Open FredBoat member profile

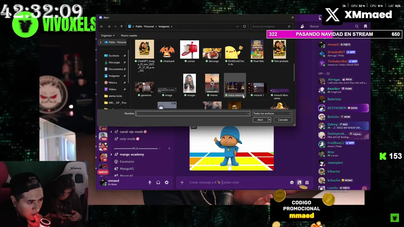[x=343, y=144]
